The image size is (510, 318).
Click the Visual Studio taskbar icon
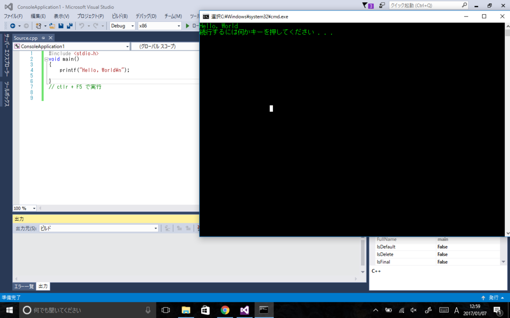pyautogui.click(x=244, y=310)
